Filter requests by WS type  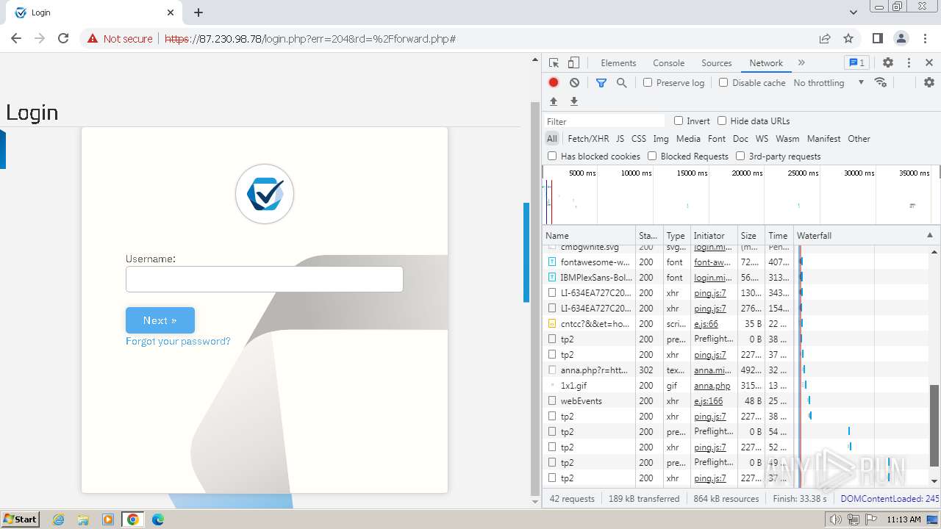click(762, 138)
